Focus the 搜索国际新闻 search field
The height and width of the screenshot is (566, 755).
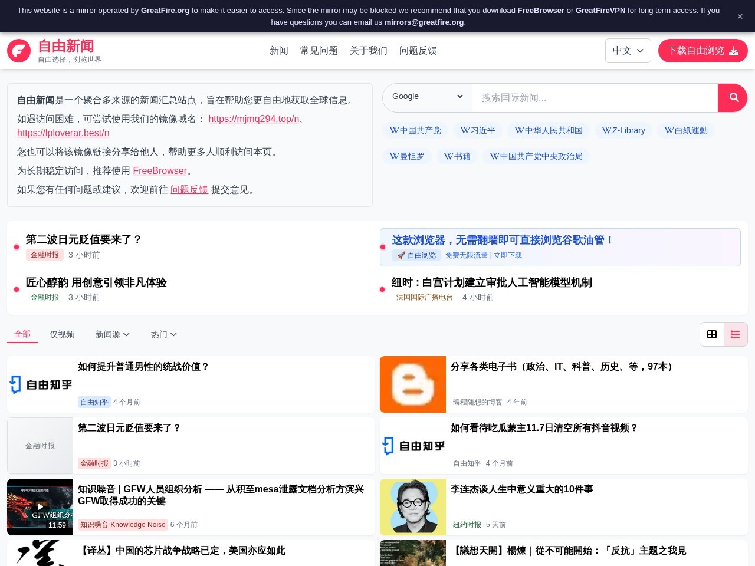(595, 98)
